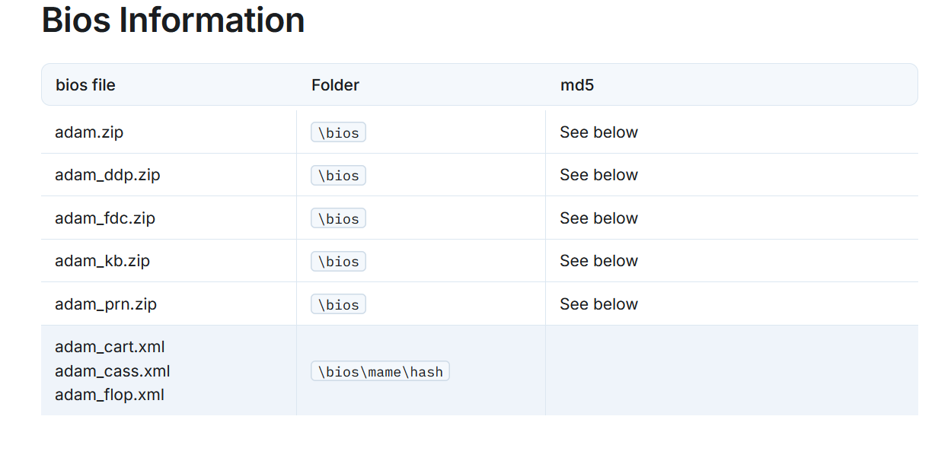
Task: Click the adam_ddp.zip file name
Action: coord(107,175)
